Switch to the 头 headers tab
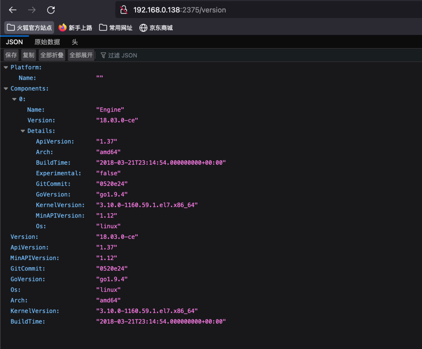Viewport: 422px width, 349px height. [75, 42]
